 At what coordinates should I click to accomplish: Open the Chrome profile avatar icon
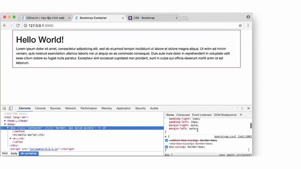[x=248, y=17]
